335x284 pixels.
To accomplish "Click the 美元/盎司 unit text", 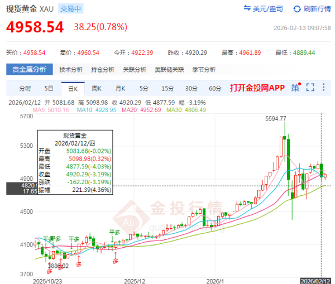I will 268,9.
